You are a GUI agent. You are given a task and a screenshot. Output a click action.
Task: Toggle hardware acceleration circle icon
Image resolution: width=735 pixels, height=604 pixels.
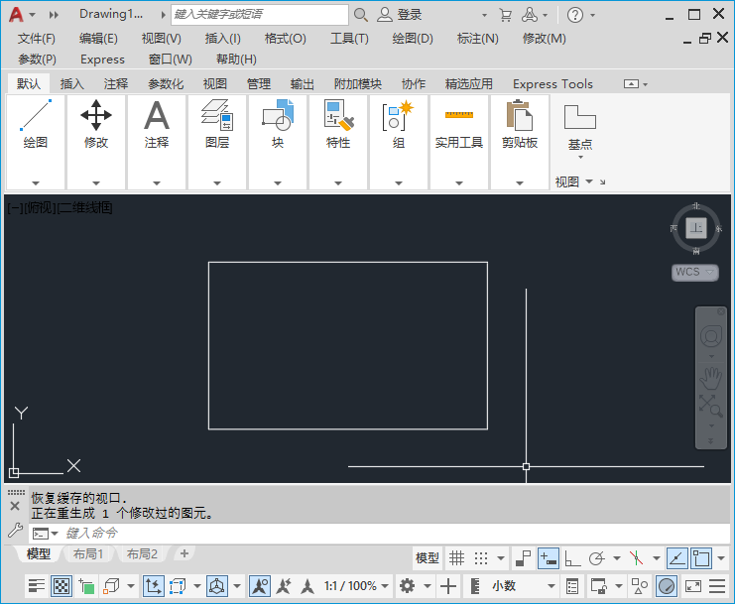667,586
